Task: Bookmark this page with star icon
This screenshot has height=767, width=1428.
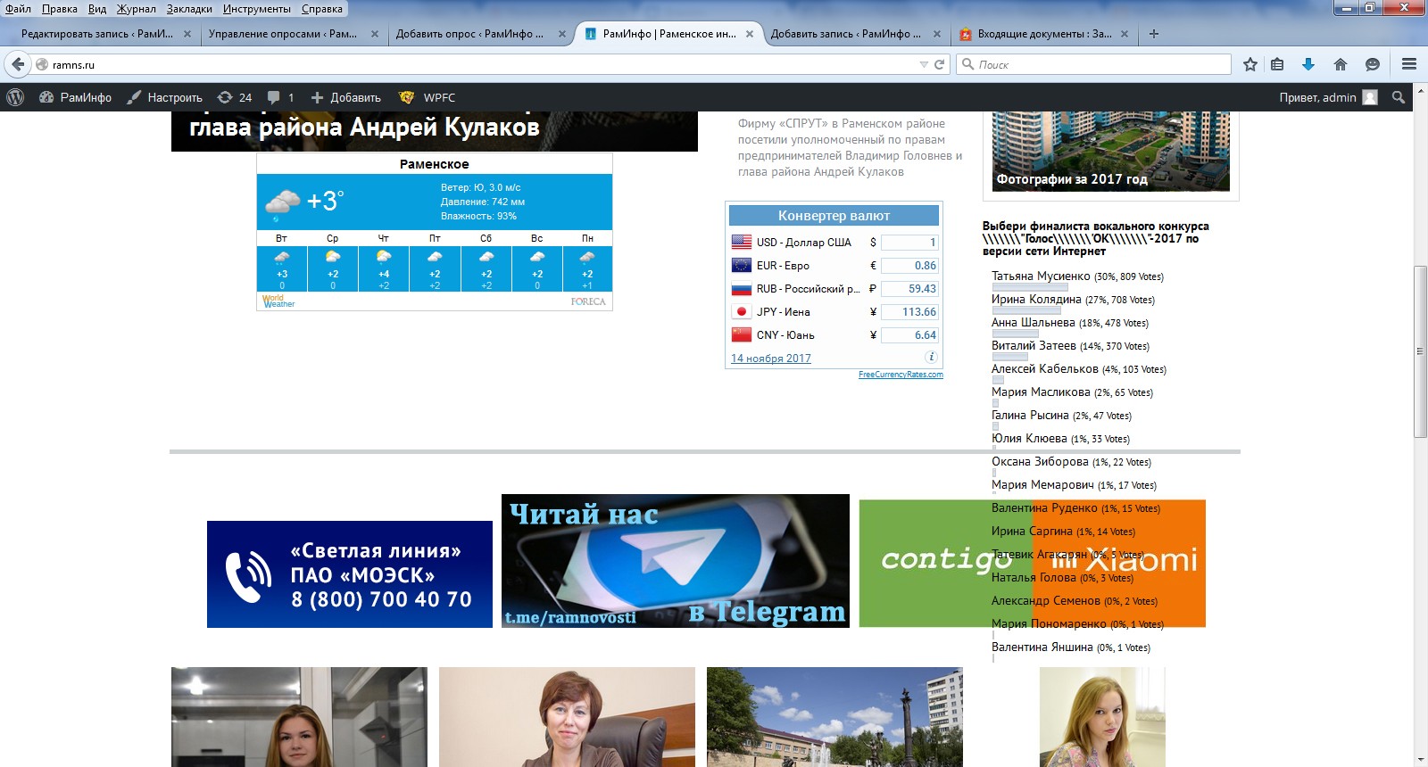Action: click(1250, 64)
